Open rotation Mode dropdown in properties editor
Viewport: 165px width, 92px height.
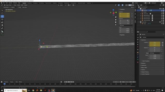coord(155,53)
